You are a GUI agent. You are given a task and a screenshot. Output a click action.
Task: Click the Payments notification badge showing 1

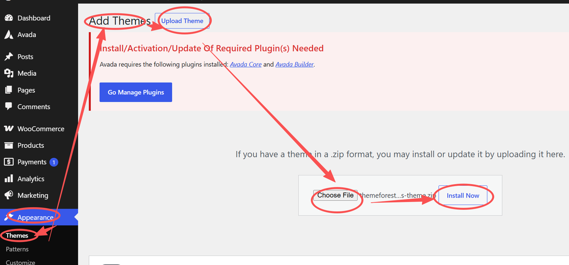(x=54, y=162)
